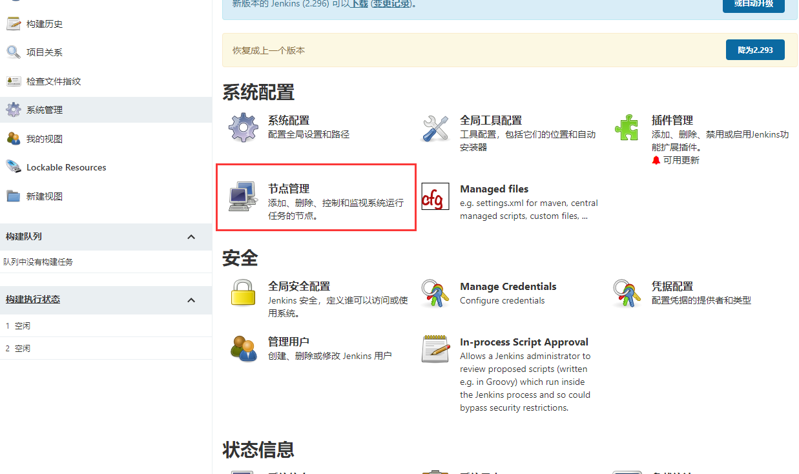Click the 构建历史 notepad icon
The image size is (799, 474).
[14, 24]
